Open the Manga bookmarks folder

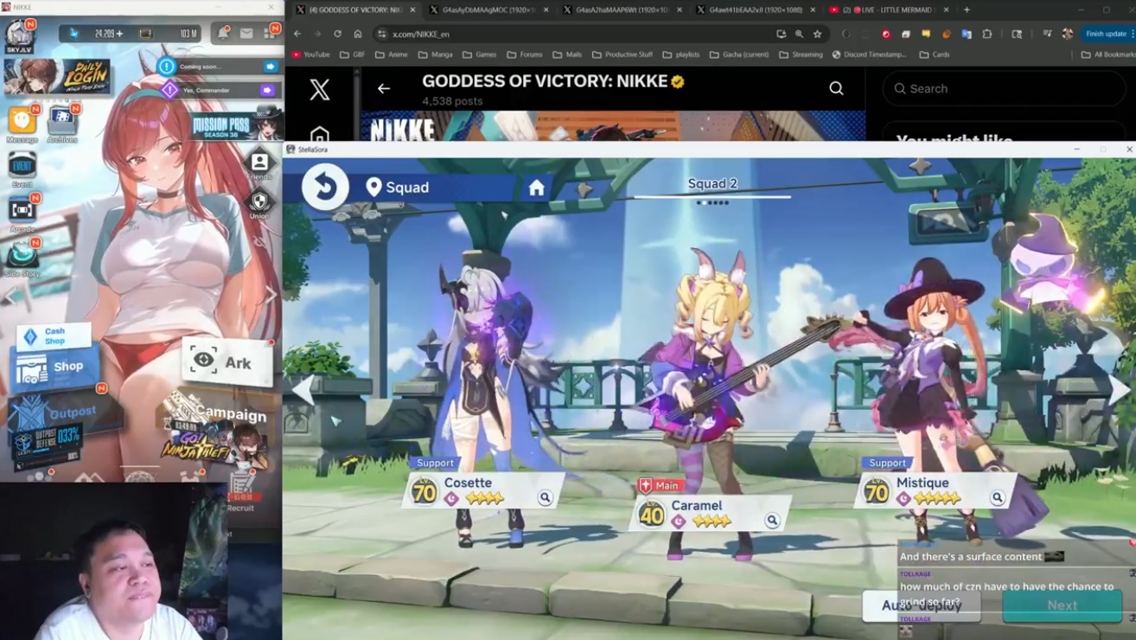[435, 54]
